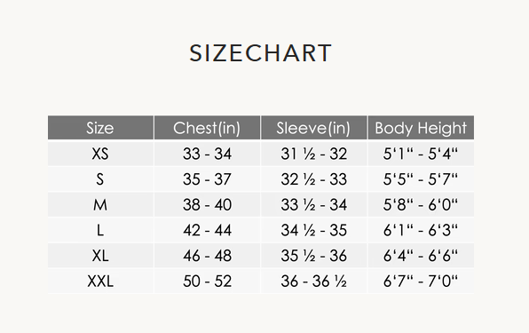Image resolution: width=529 pixels, height=333 pixels.
Task: Select body height 5'1" - 5'4"
Action: click(421, 154)
